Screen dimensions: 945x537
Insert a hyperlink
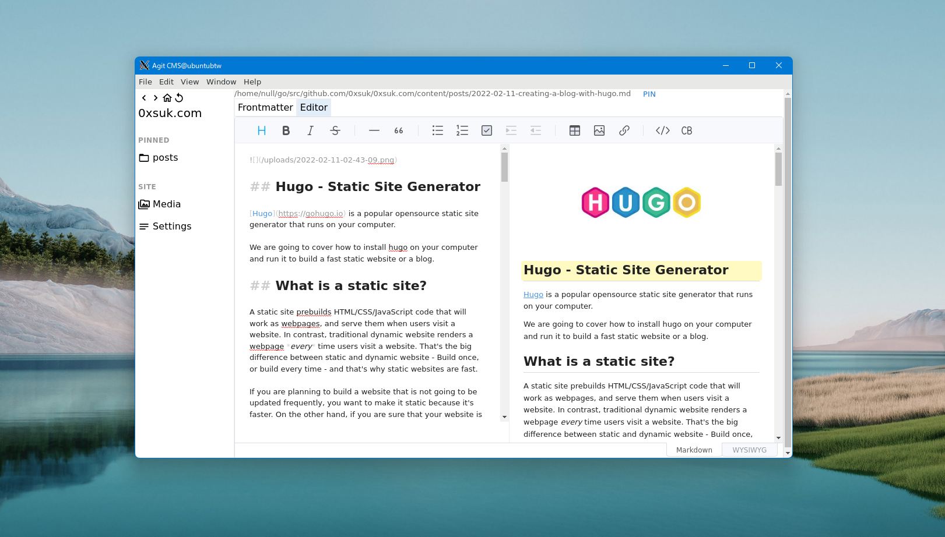pyautogui.click(x=624, y=130)
